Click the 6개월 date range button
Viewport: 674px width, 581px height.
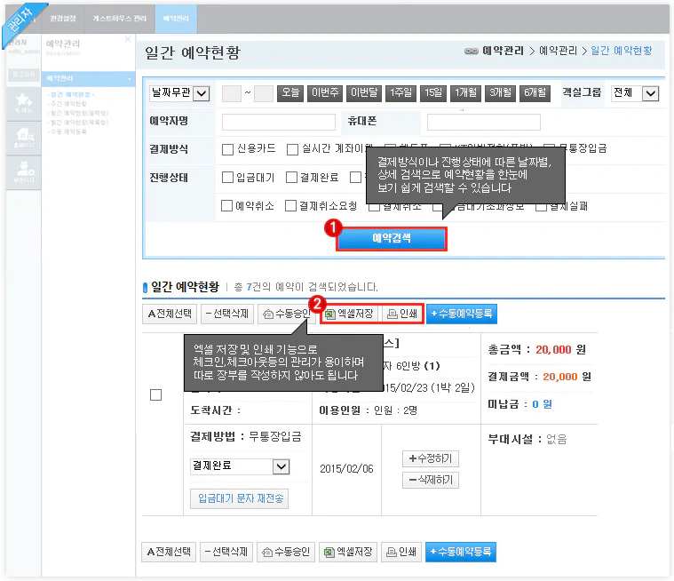click(535, 93)
